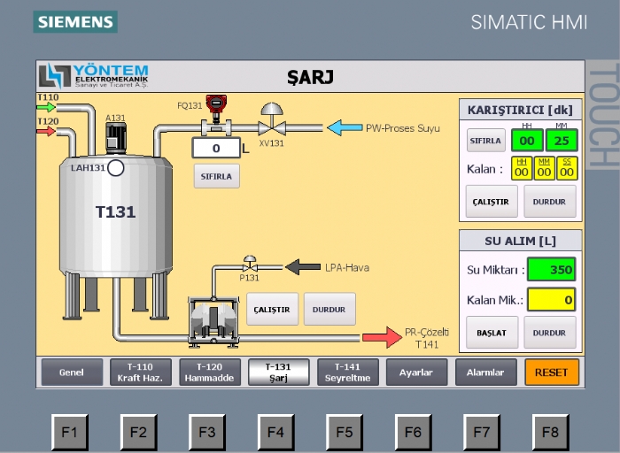Image resolution: width=620 pixels, height=453 pixels.
Task: Select the T-131 Şarj tab
Action: pyautogui.click(x=278, y=372)
